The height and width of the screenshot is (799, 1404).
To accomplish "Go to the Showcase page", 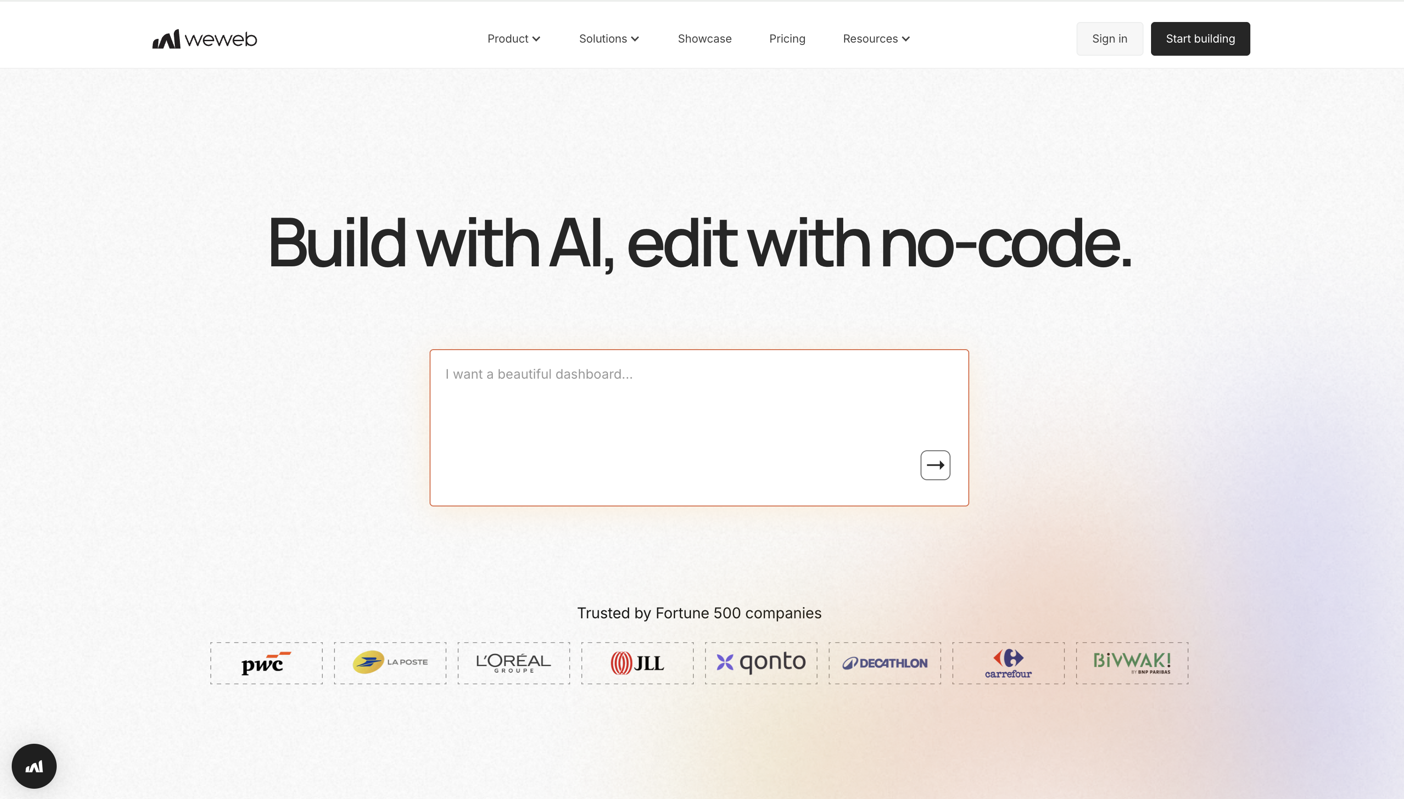I will 705,39.
